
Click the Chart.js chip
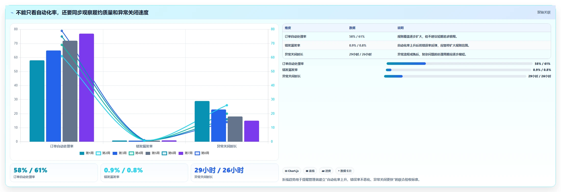(292, 171)
